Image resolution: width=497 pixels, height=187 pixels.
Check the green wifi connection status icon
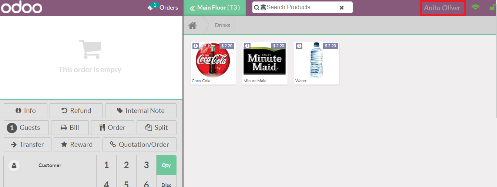coord(476,7)
